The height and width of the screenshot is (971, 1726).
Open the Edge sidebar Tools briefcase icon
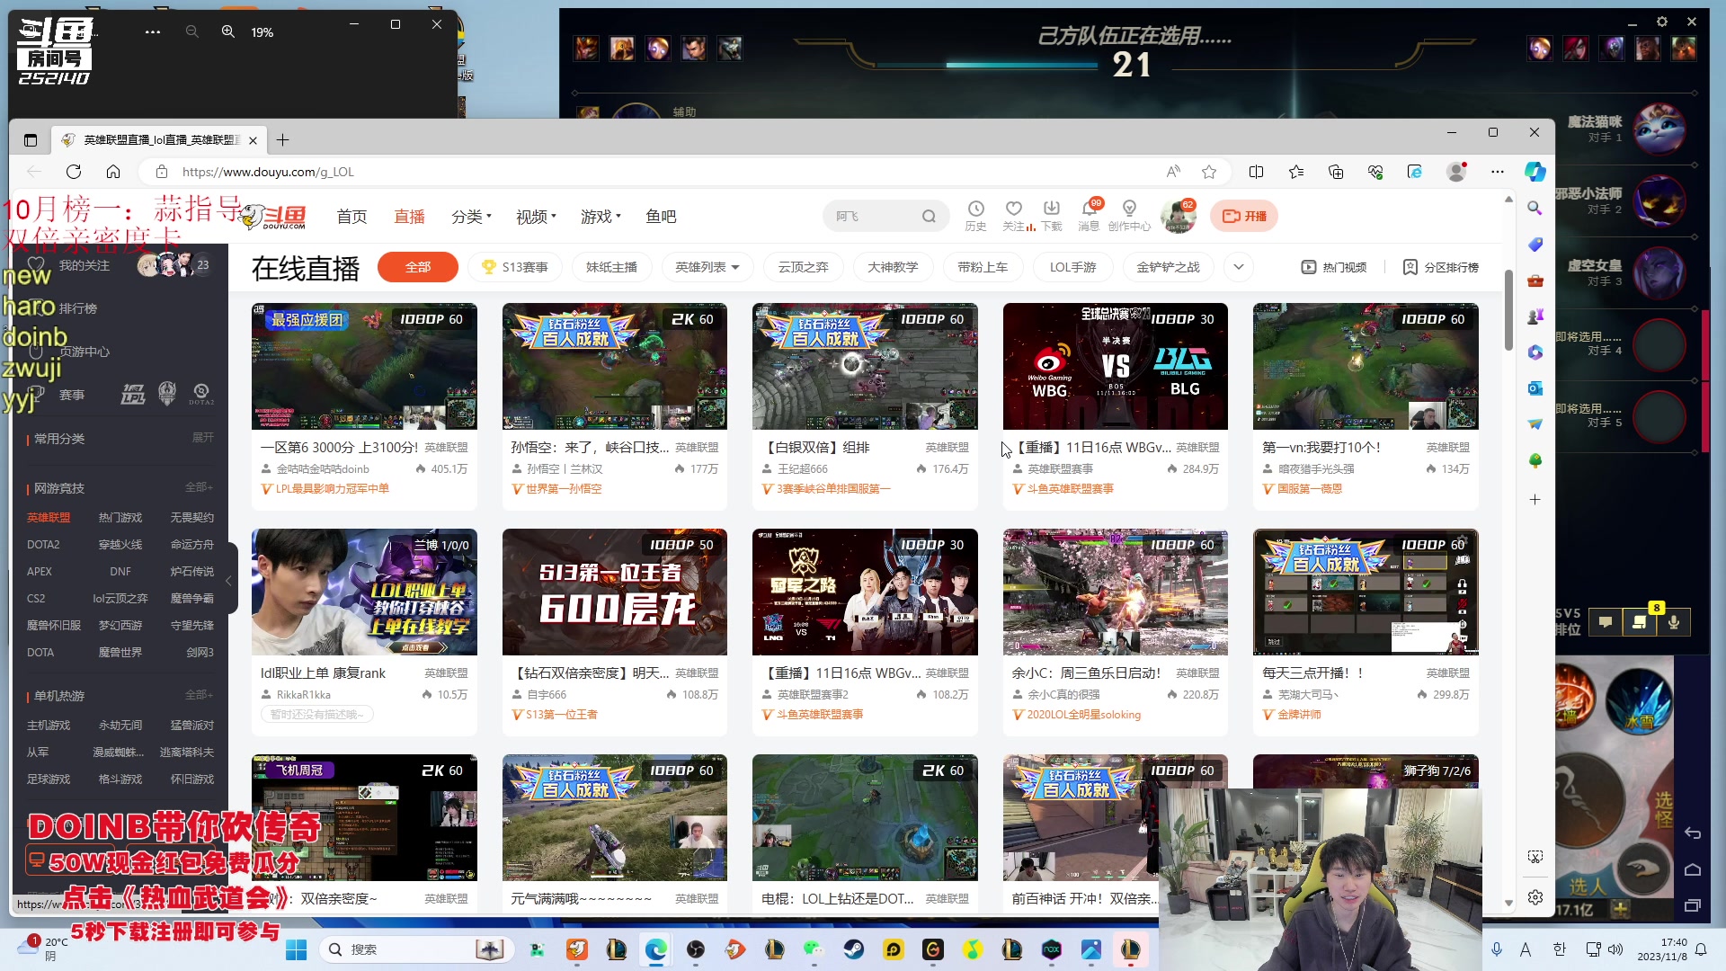[x=1535, y=281]
